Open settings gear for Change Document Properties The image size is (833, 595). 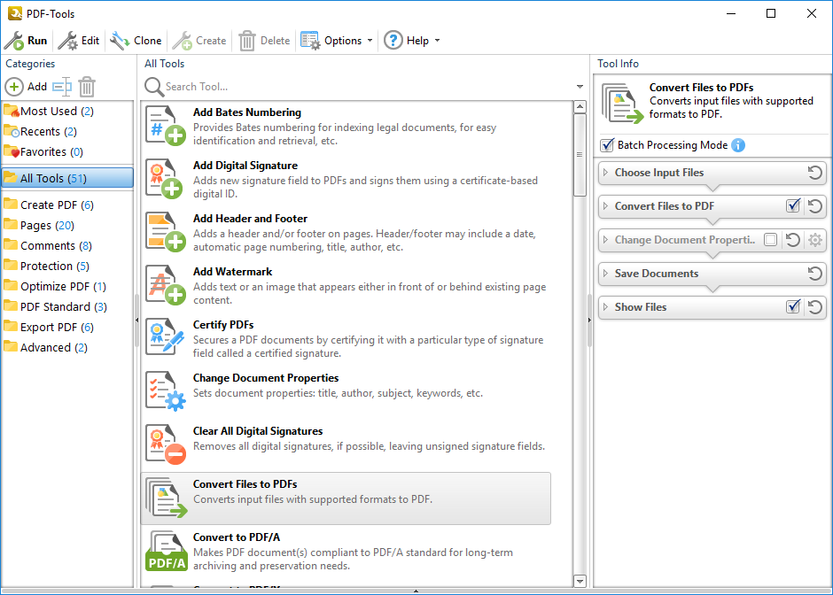click(815, 240)
